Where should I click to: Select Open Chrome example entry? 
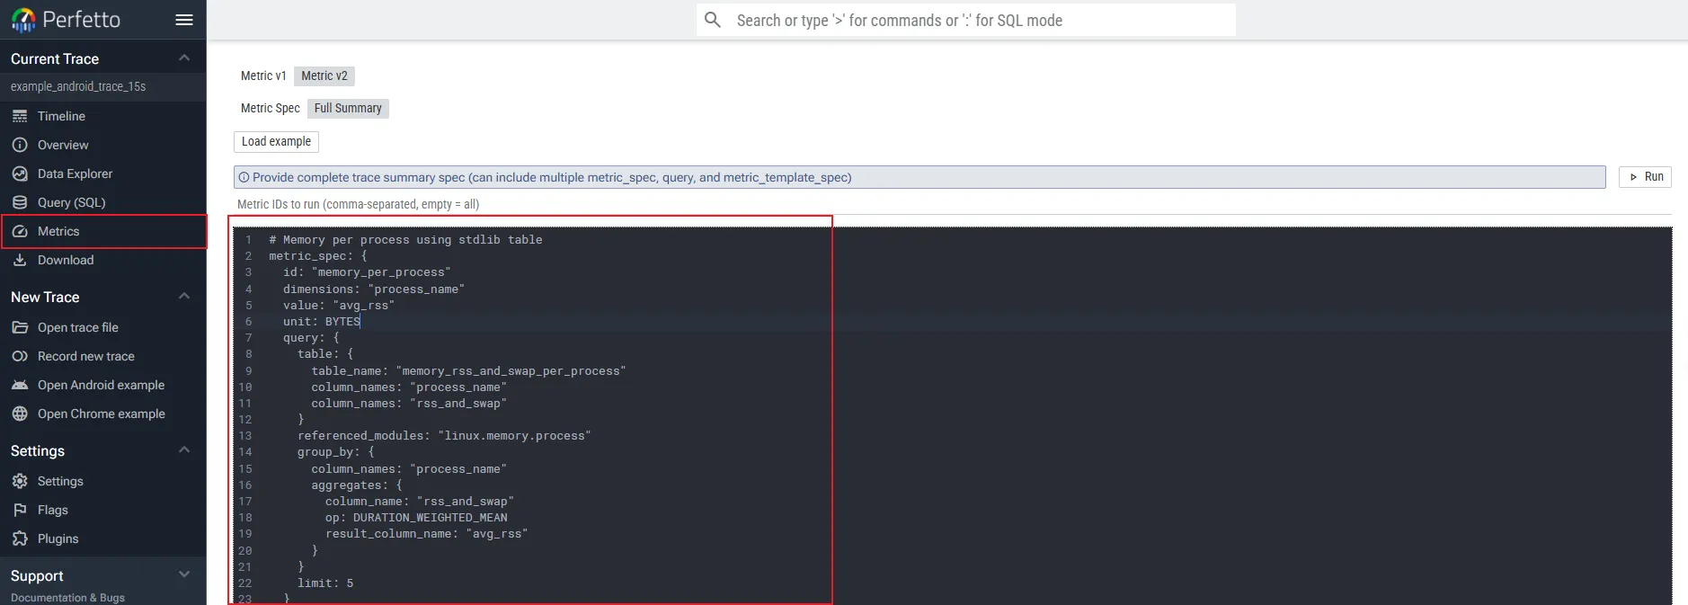point(103,414)
